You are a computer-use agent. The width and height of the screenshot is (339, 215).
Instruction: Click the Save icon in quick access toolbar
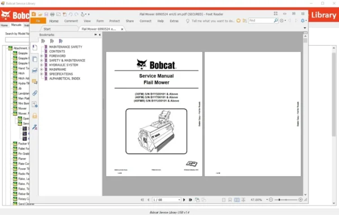click(46, 14)
